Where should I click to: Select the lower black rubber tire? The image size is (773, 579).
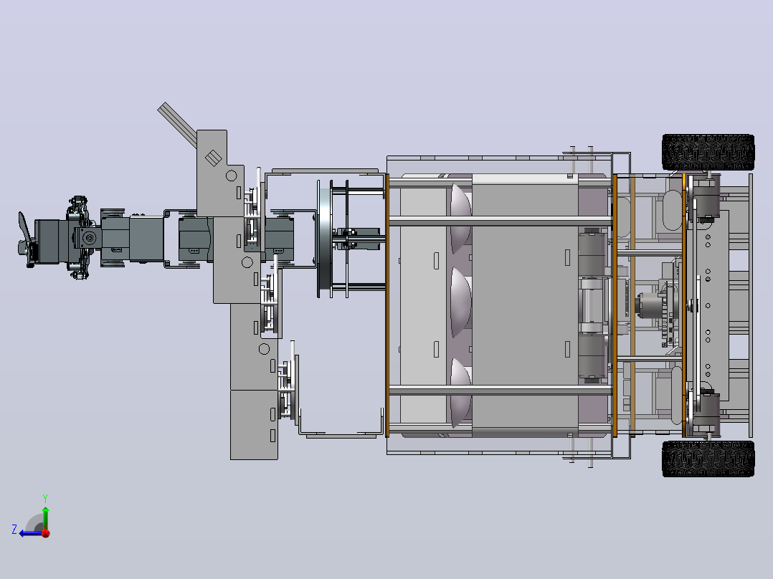[708, 459]
